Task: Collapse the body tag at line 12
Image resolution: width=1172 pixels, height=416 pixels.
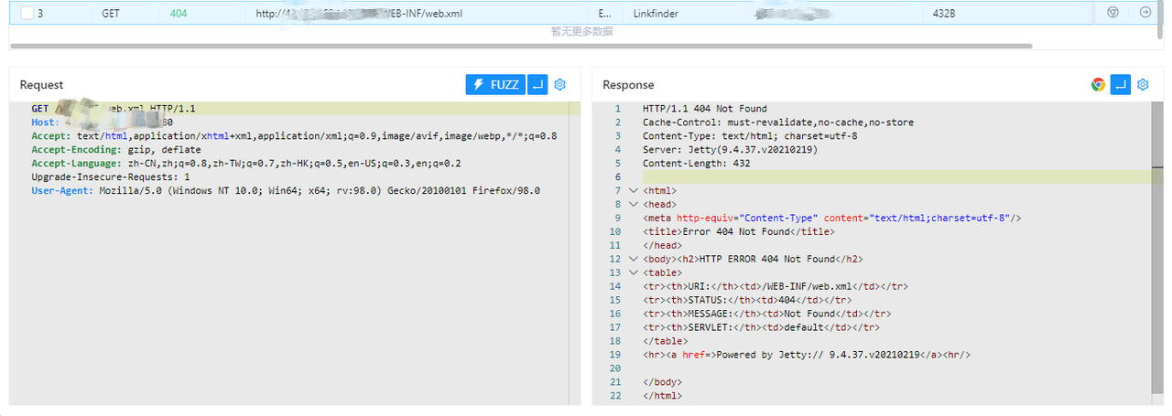Action: (x=633, y=260)
